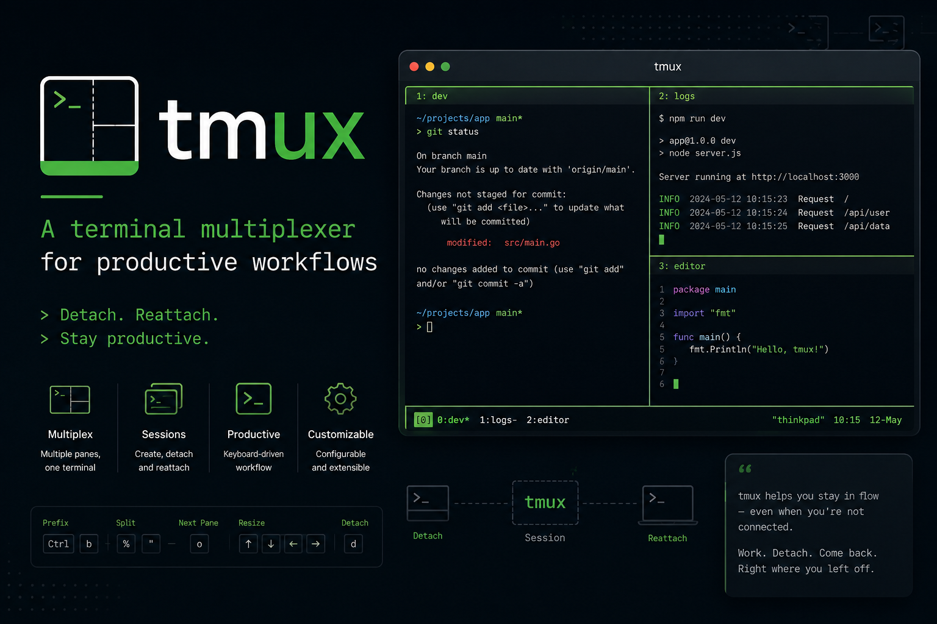
Task: Click the up arrow Resize key
Action: [248, 544]
